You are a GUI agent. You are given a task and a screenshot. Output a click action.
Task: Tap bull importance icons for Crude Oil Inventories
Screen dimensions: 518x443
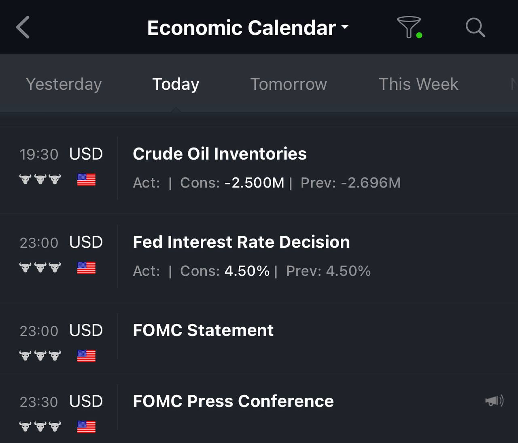(40, 179)
